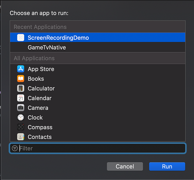Pick Calculator from All Applications
The image size is (194, 180).
click(x=98, y=88)
